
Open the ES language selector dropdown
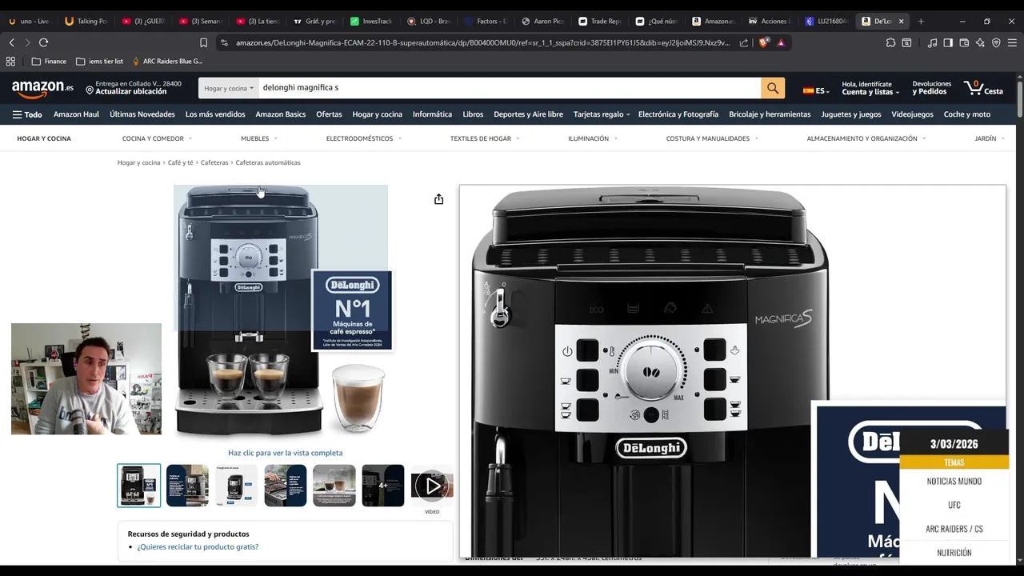coord(818,90)
